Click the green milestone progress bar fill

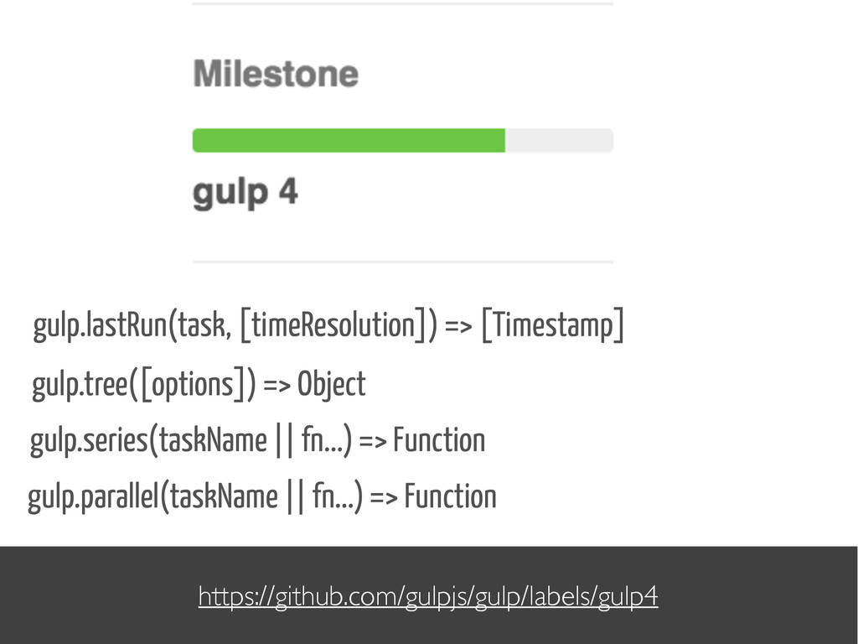(x=349, y=140)
